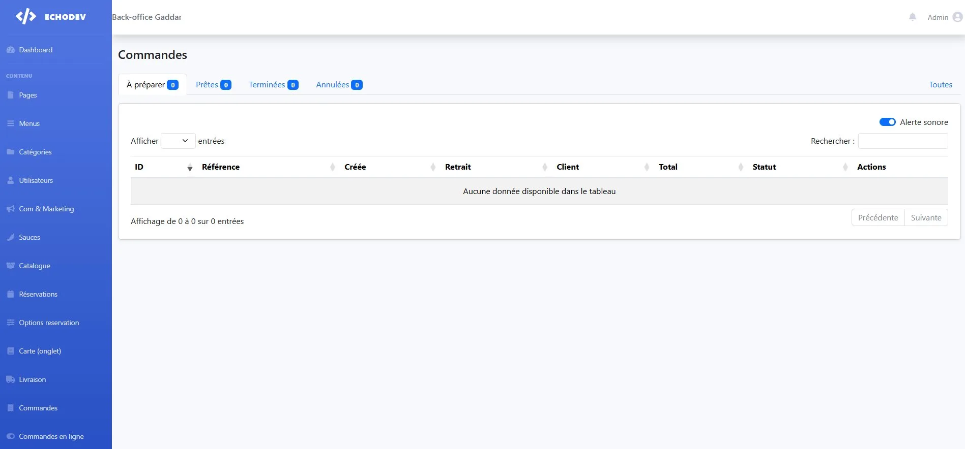Click the Menus list icon
The width and height of the screenshot is (965, 449).
pyautogui.click(x=11, y=123)
